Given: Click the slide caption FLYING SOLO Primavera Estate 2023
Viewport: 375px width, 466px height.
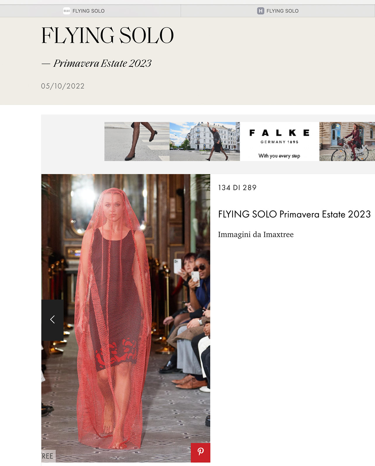Looking at the screenshot, I should point(294,214).
